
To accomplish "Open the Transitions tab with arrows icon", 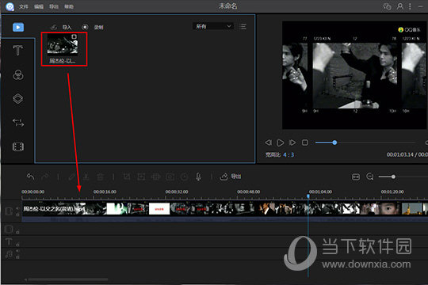I will point(18,123).
